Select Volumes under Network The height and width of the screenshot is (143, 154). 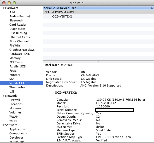tap(15, 112)
